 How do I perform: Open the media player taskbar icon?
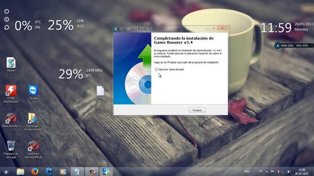(63, 172)
